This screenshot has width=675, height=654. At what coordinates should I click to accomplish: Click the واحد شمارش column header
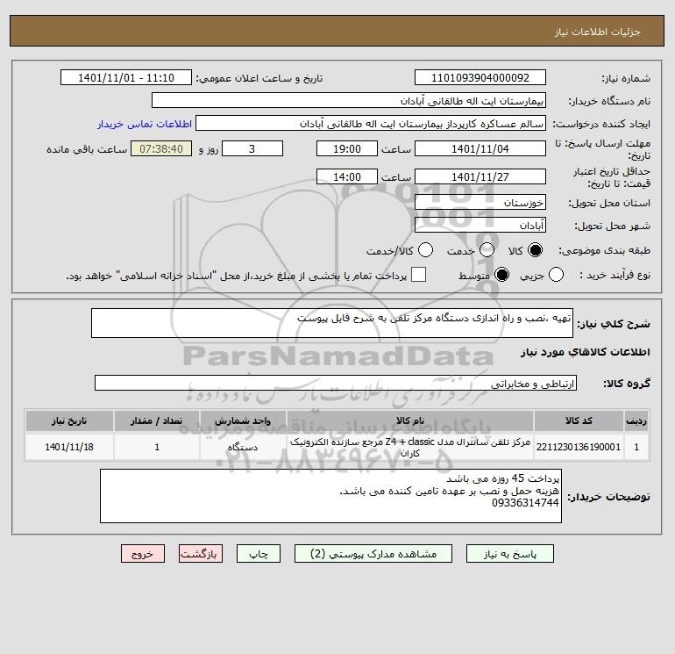pyautogui.click(x=243, y=420)
